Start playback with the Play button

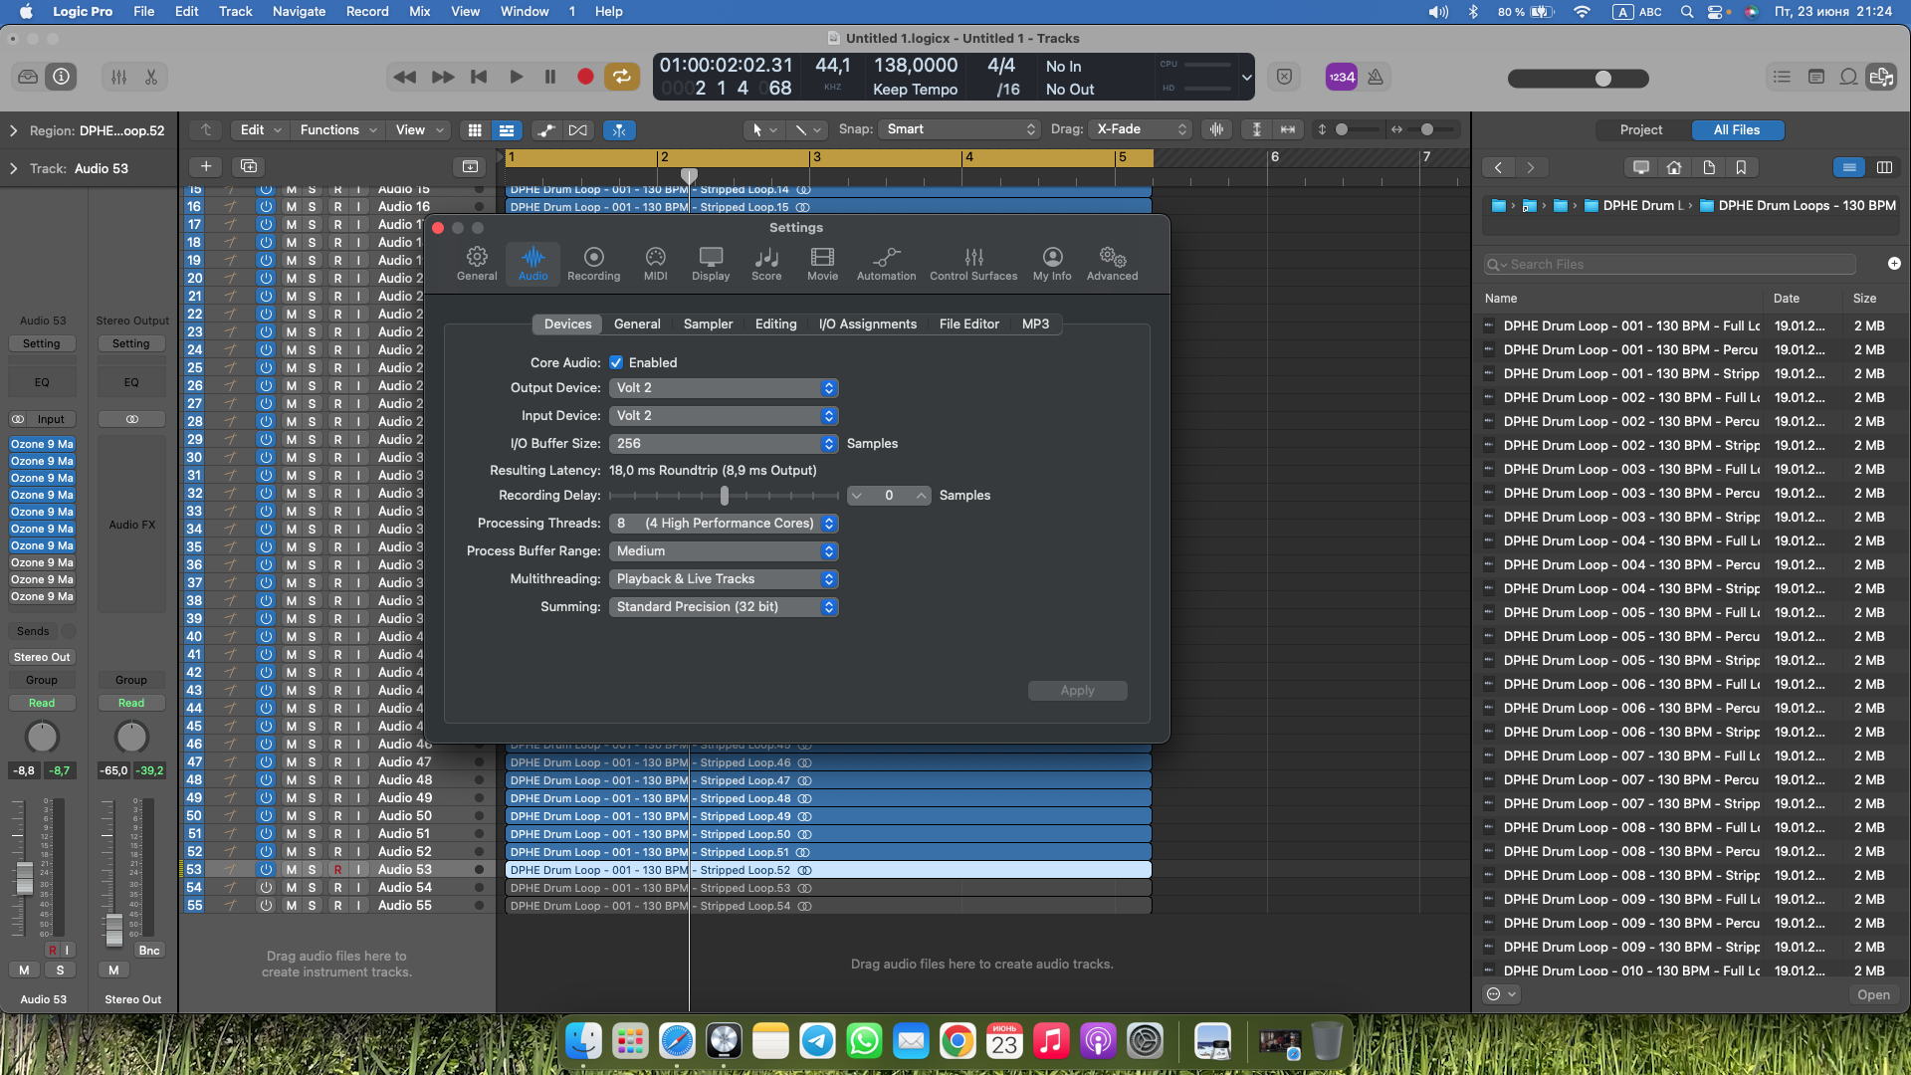coord(516,77)
